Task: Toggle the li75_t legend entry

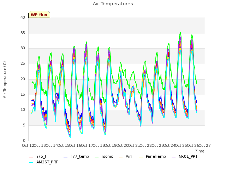Action: pos(38,156)
